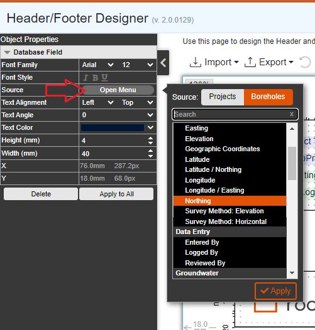Select Elevation from the field list

229,139
